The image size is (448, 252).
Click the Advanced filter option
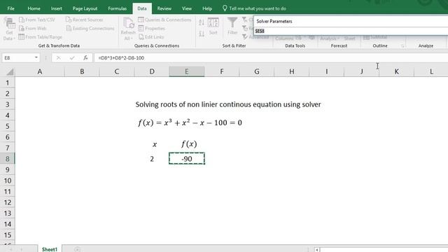click(255, 37)
